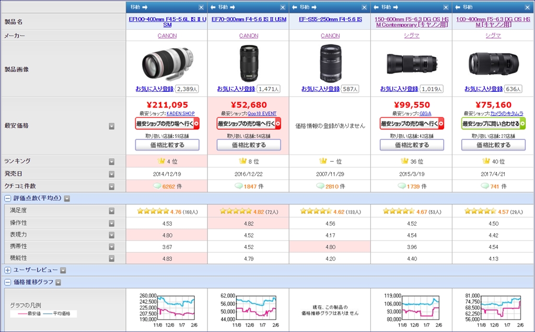Click the white EF100-400mm lens image
The image size is (535, 332).
coord(167,64)
